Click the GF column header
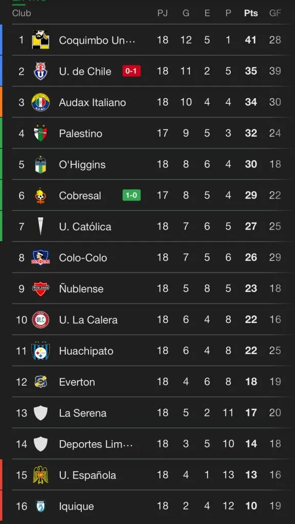Screen dimensions: 295x524 pos(275,13)
